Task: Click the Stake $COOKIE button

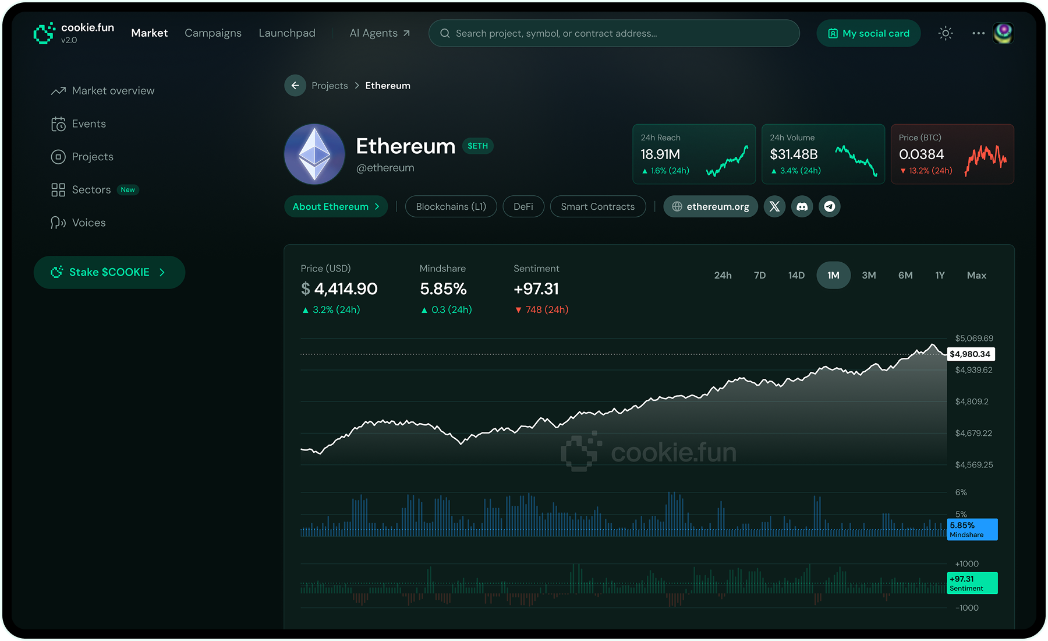Action: click(x=109, y=272)
